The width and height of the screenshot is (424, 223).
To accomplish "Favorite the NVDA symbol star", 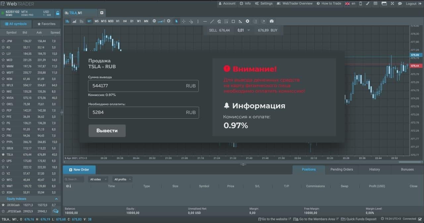I will [3, 98].
